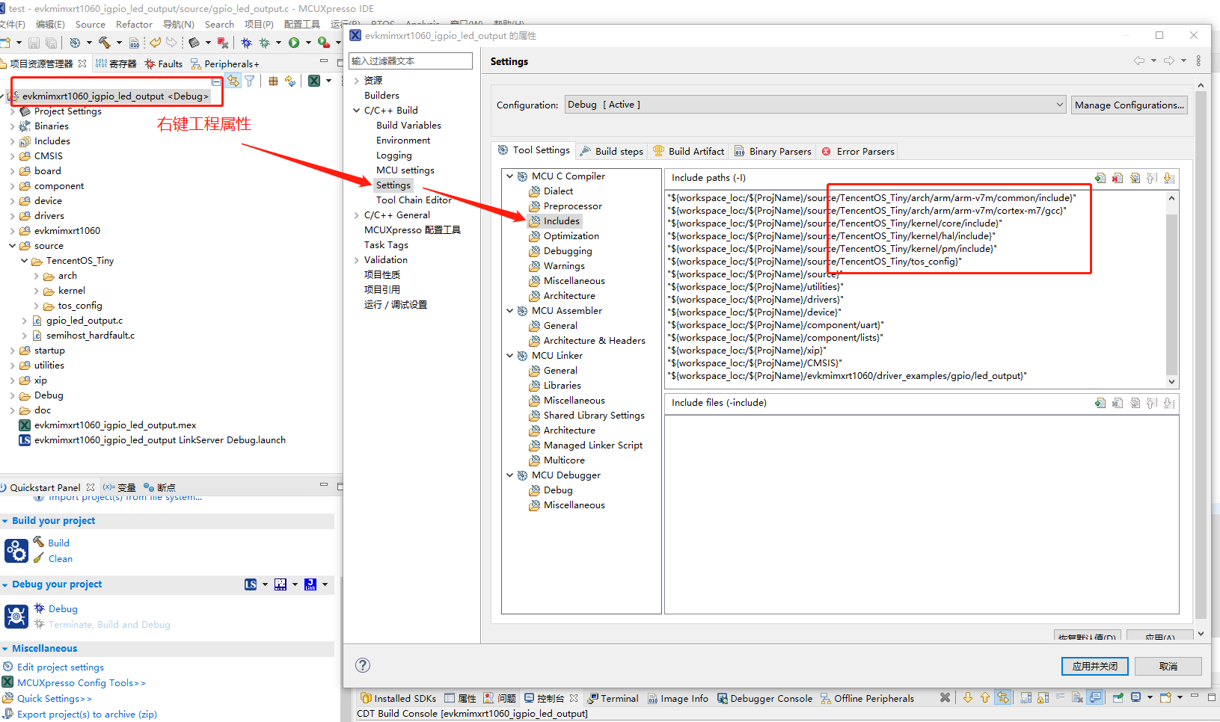Screen dimensions: 1220x722
Task: Open the Peripherals+ view tab
Action: 224,64
